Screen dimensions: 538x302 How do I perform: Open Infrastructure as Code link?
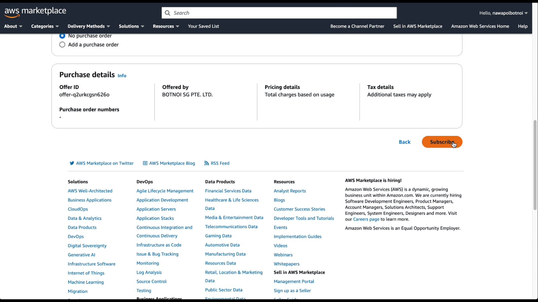tap(159, 245)
